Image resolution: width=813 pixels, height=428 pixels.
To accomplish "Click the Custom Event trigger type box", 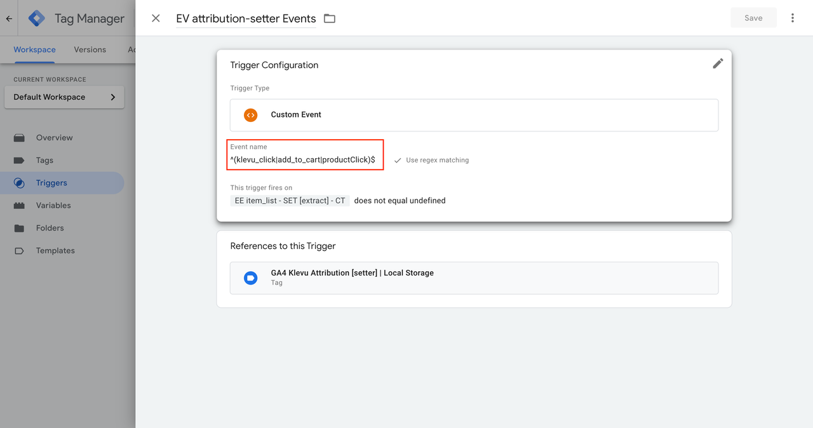I will [474, 115].
